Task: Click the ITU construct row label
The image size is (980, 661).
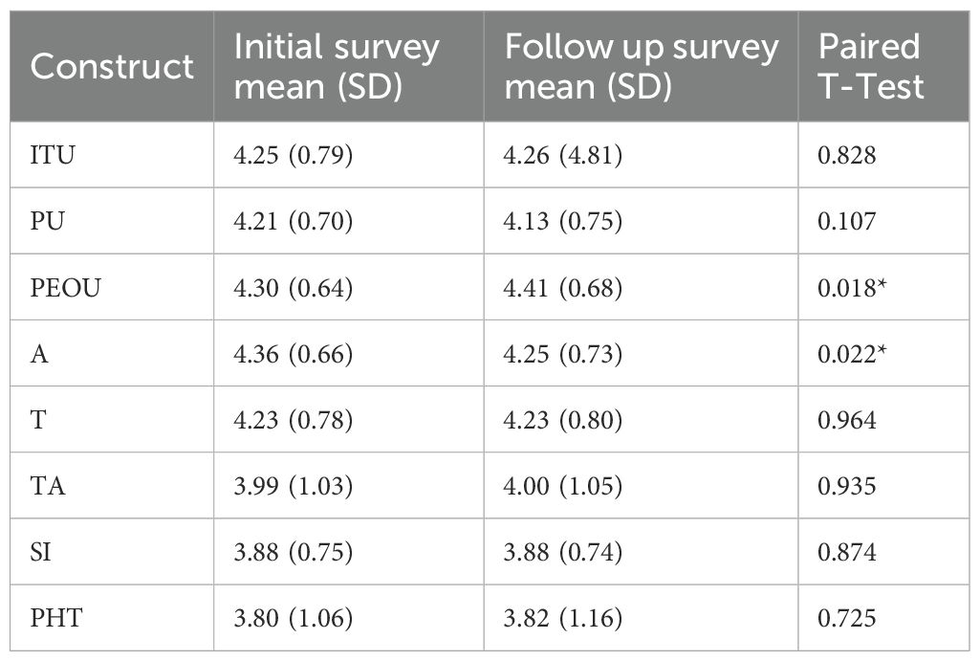Action: pos(53,155)
